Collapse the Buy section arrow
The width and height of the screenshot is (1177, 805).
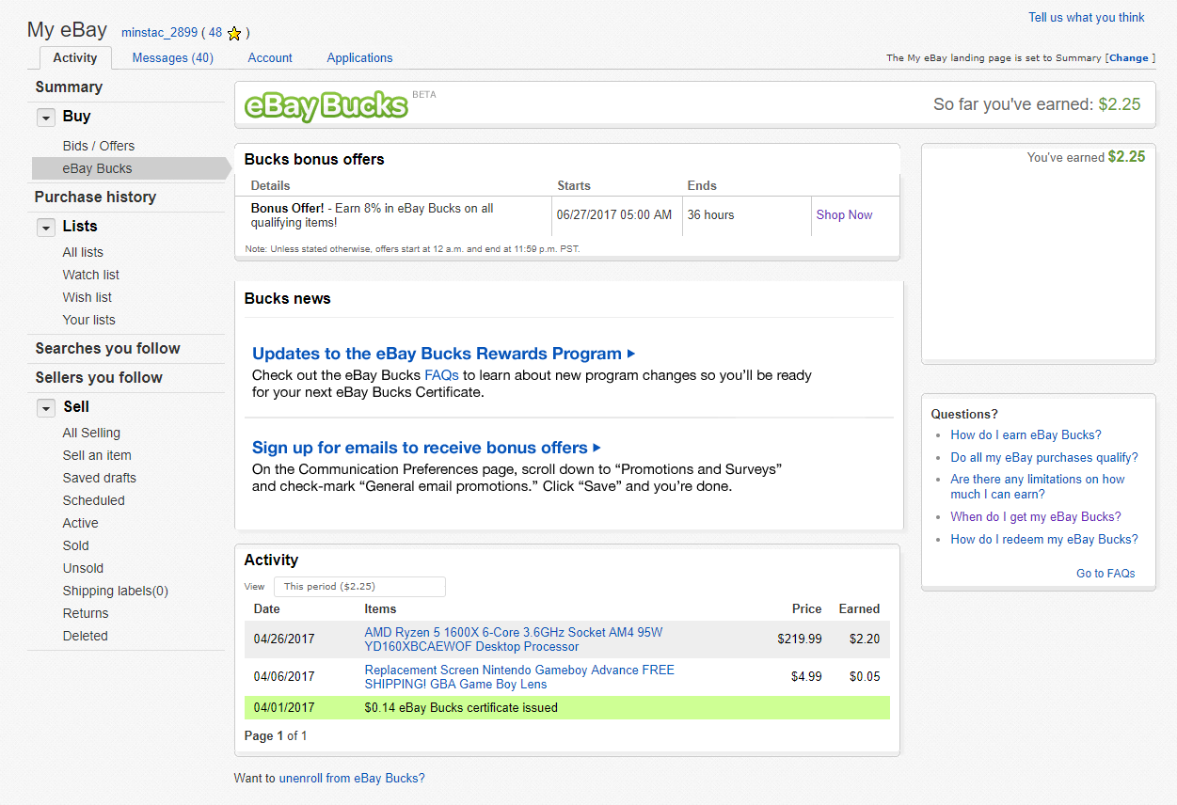(45, 118)
